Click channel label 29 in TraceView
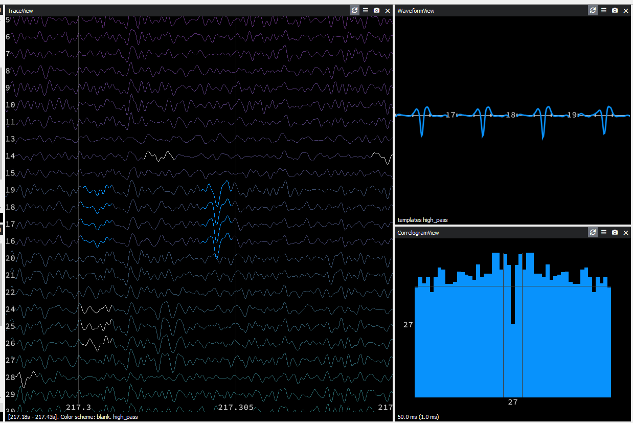The image size is (633, 423). 10,394
